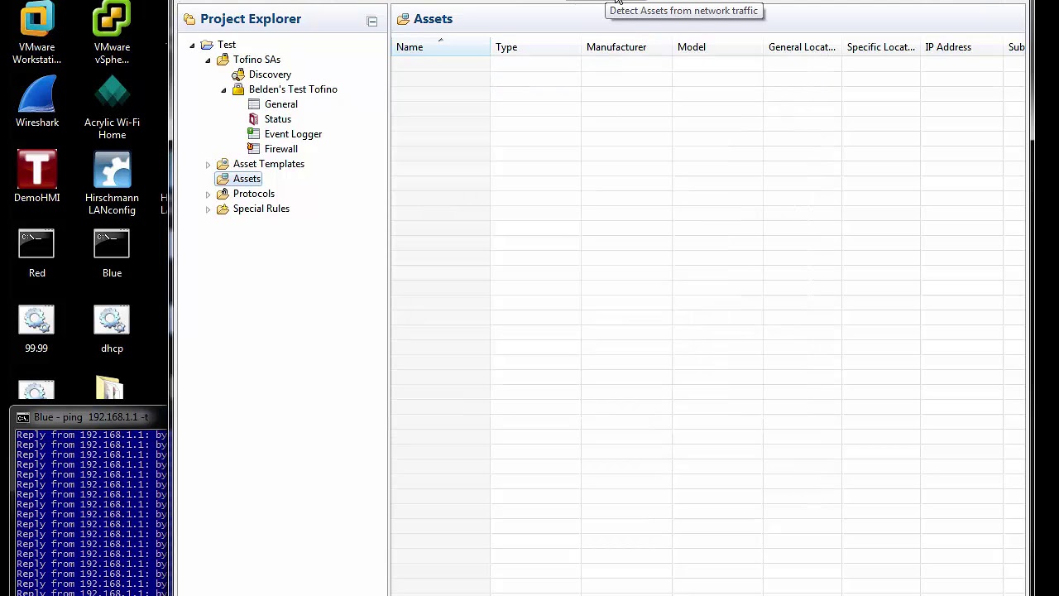Sort assets by Type column

[535, 47]
